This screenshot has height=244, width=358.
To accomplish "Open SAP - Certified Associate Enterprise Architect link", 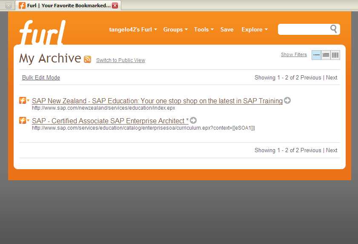I will pos(110,121).
